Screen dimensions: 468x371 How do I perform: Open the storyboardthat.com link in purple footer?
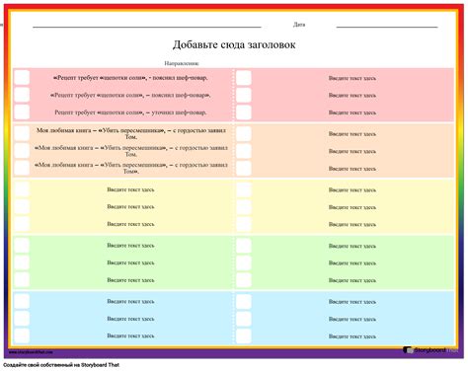(x=31, y=352)
